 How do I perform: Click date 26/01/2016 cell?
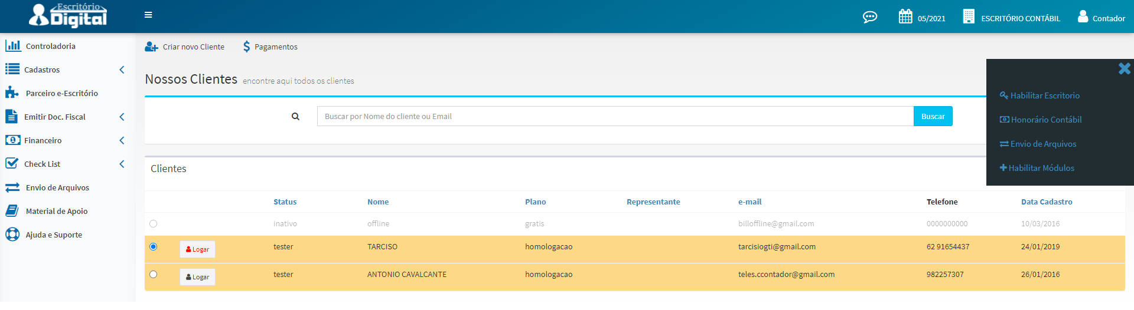[1041, 275]
